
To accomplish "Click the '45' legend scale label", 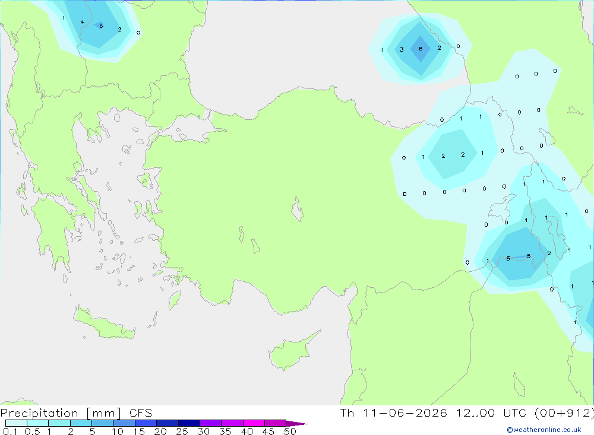I will point(268,431).
